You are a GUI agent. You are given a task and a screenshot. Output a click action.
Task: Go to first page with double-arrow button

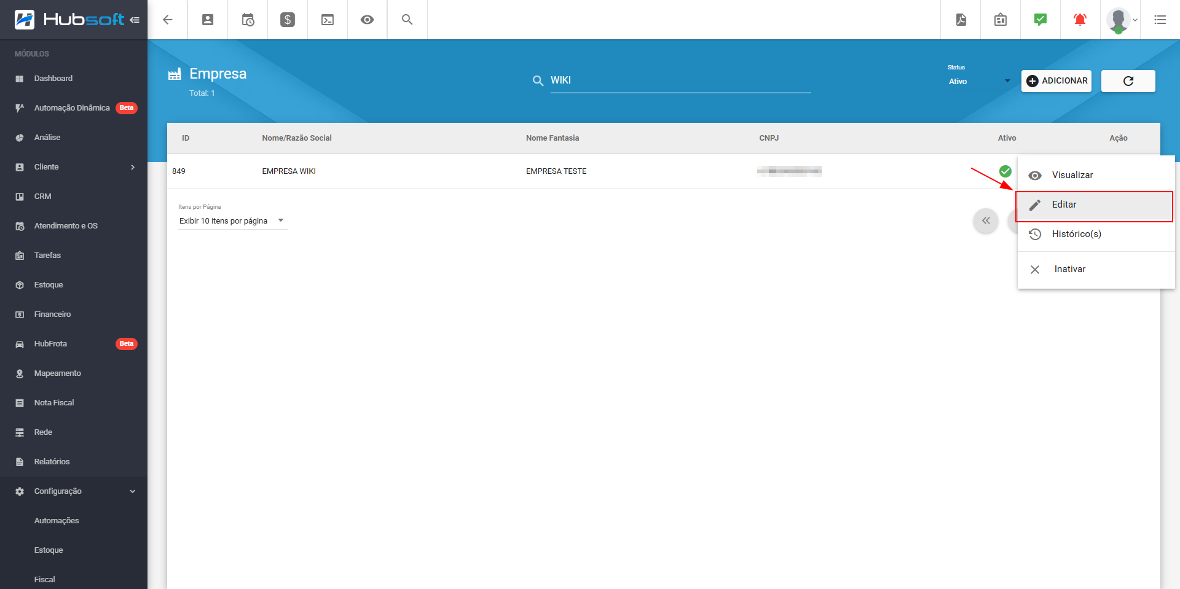[x=986, y=221]
